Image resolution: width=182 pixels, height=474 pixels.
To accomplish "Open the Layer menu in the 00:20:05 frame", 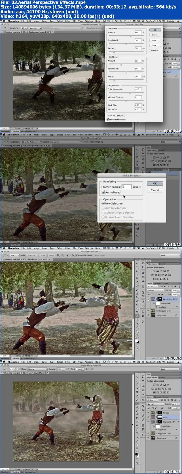I will (45, 248).
